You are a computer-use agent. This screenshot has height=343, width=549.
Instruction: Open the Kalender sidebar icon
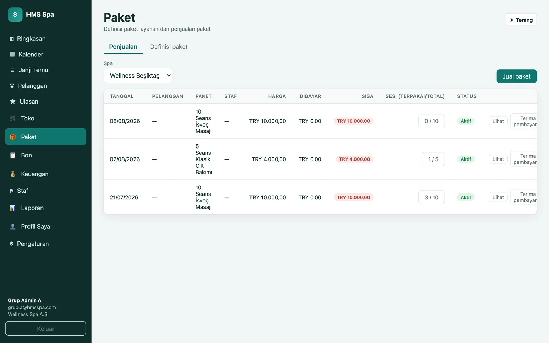point(12,54)
